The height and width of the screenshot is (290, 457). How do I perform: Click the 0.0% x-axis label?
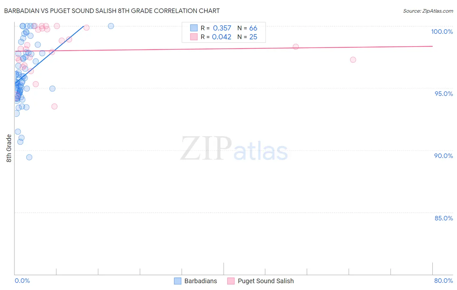point(22,281)
